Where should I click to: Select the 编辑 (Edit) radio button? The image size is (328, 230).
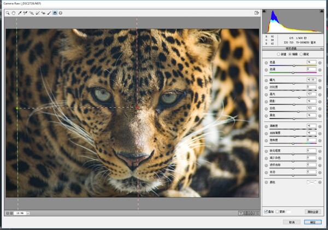tap(290, 54)
